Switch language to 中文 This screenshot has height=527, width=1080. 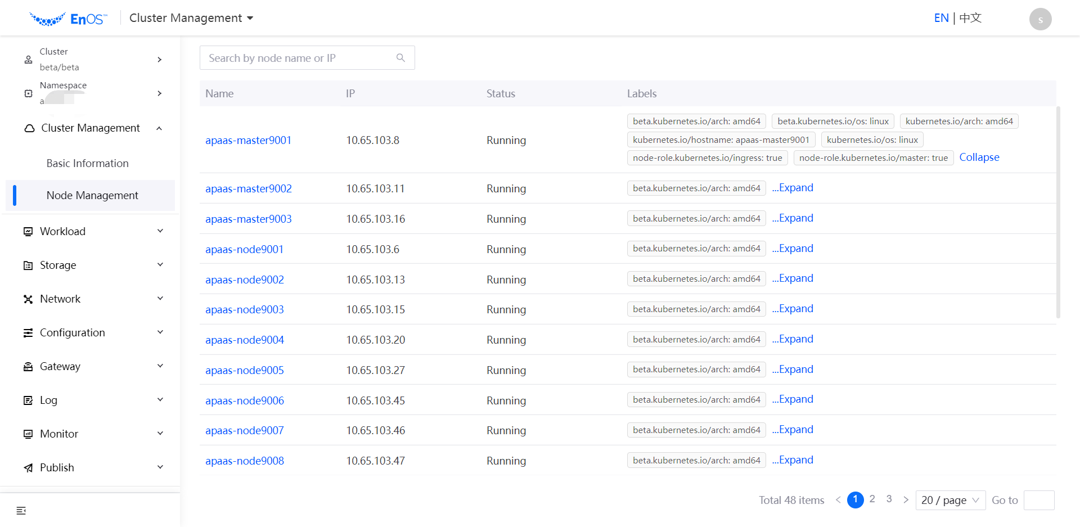(970, 17)
